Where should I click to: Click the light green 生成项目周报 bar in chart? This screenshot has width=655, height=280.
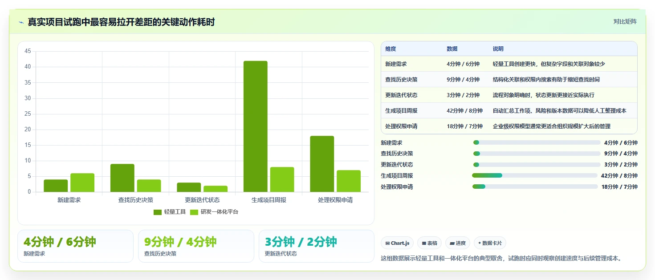pos(282,179)
